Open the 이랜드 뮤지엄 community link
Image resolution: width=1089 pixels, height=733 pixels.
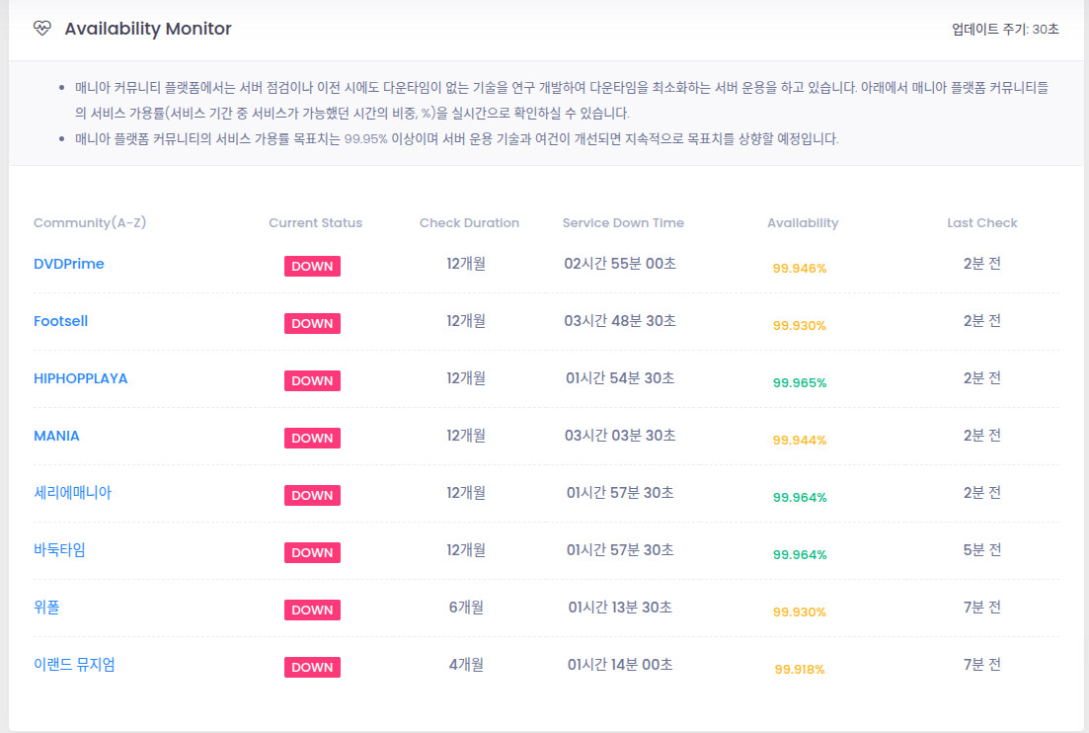[74, 665]
